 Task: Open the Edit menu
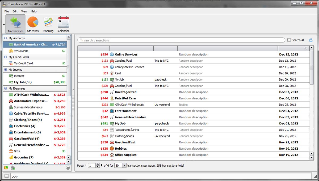[15, 11]
